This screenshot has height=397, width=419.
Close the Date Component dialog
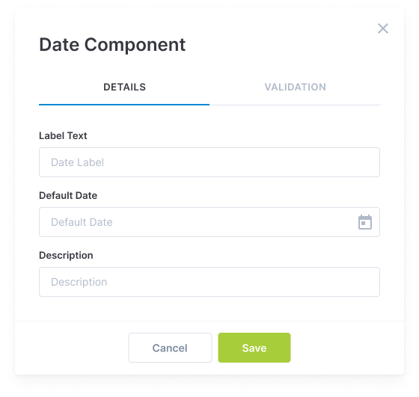(x=383, y=28)
